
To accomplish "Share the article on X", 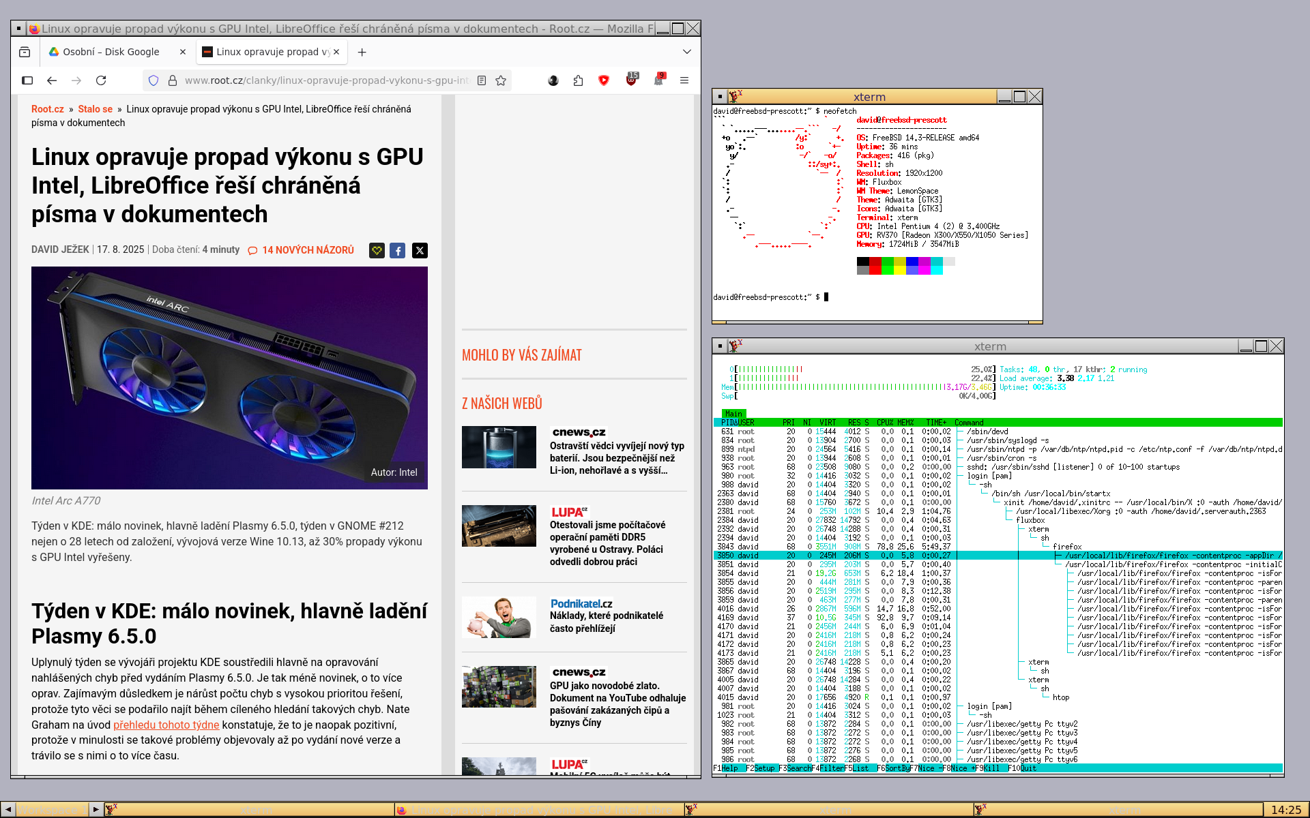I will pos(420,251).
